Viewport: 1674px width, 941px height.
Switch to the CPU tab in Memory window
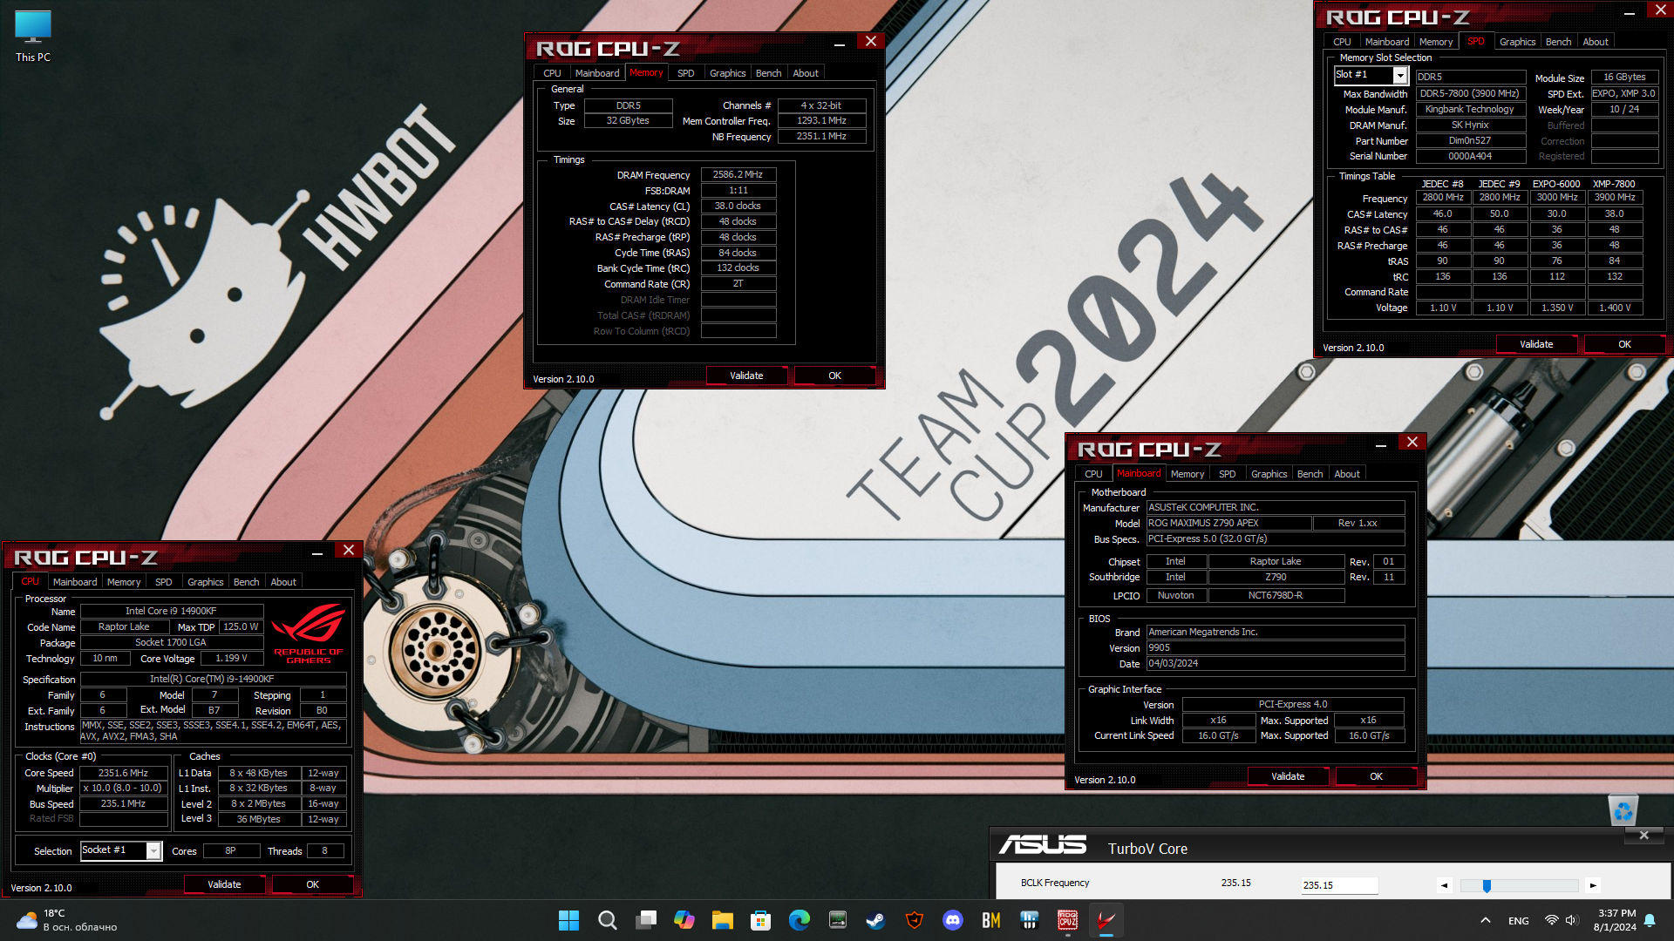552,73
